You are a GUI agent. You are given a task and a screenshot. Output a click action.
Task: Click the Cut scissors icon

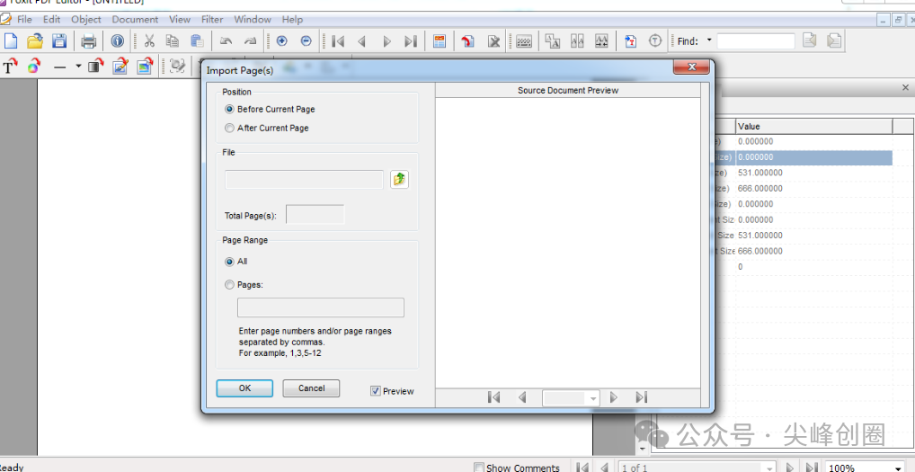(x=149, y=40)
